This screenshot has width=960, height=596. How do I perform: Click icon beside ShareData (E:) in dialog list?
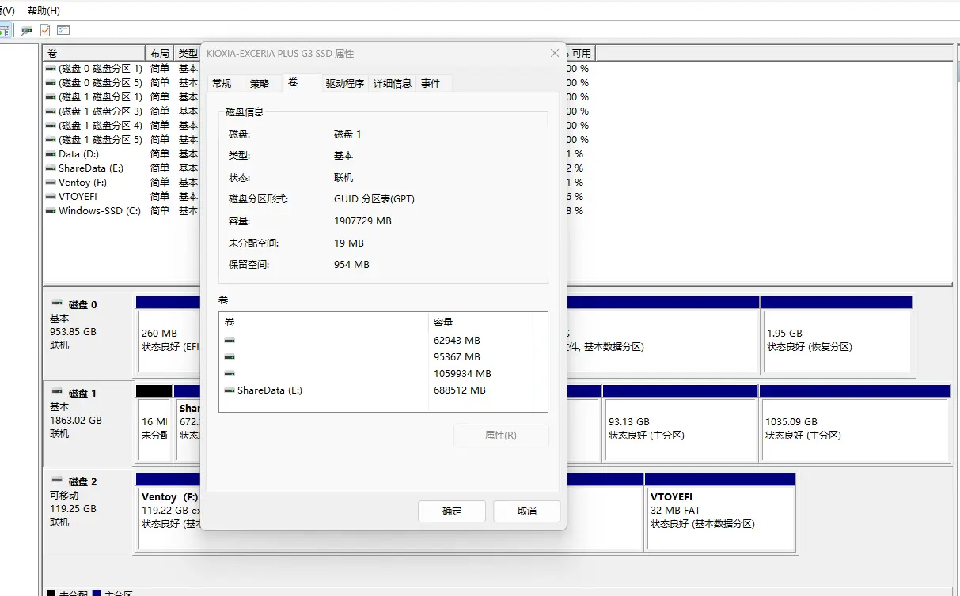point(230,390)
